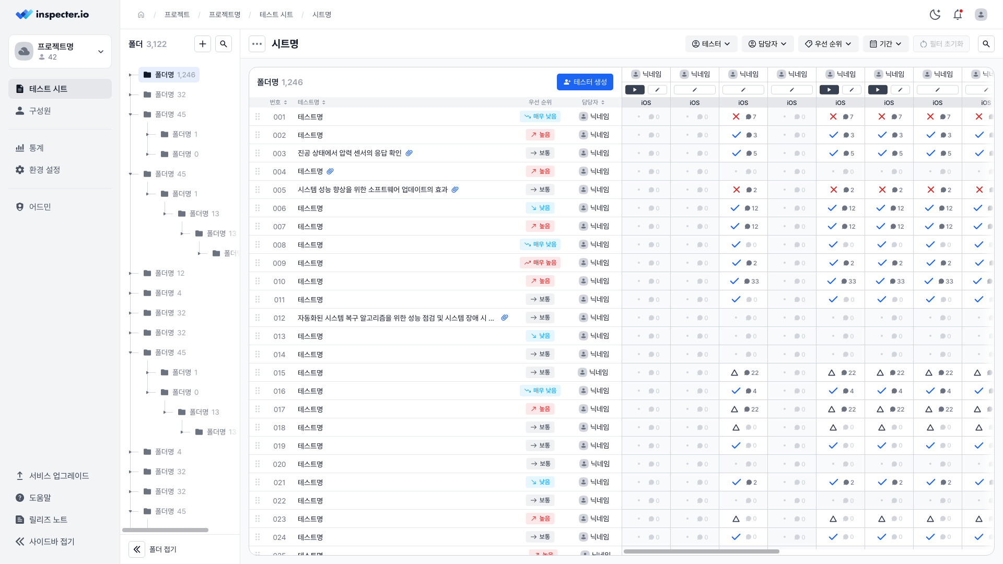The height and width of the screenshot is (564, 1003).
Task: Click 매우 낮음 priority tag row 001
Action: 540,116
